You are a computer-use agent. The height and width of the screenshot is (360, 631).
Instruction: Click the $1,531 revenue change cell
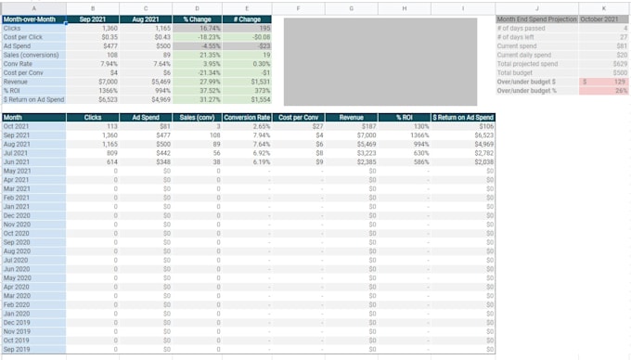tap(247, 82)
